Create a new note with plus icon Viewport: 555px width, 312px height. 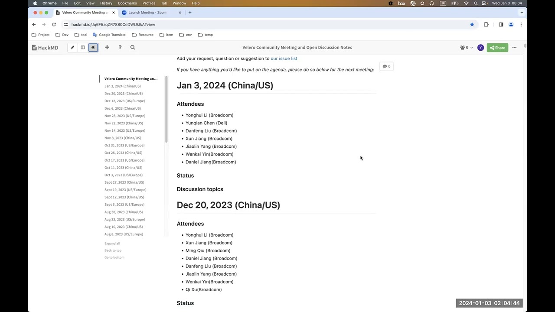[107, 48]
